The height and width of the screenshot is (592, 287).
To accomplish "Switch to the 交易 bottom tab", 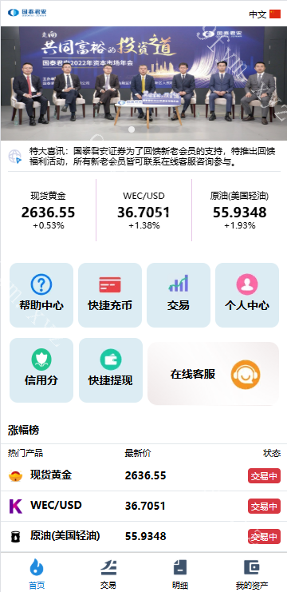I will pyautogui.click(x=108, y=574).
